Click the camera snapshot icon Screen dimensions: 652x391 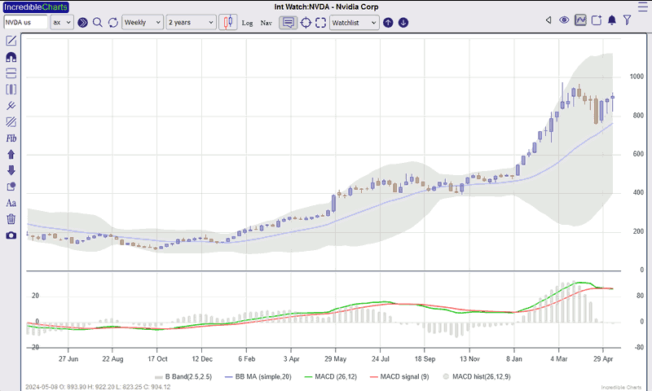coord(11,235)
